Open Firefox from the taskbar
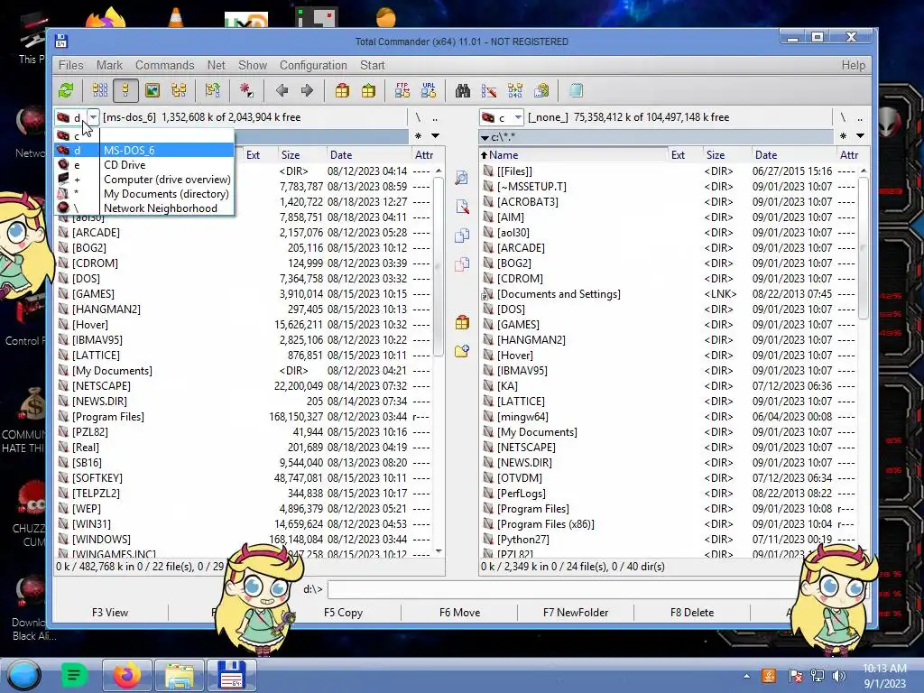Image resolution: width=924 pixels, height=693 pixels. click(127, 675)
